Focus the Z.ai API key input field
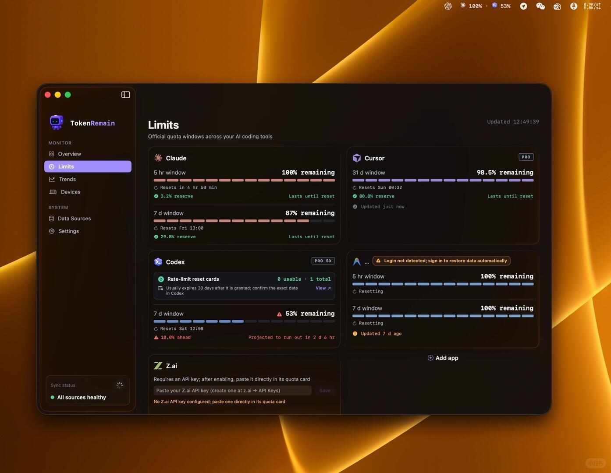Viewport: 611px width, 473px height. coord(233,391)
